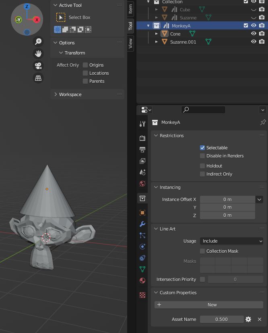This screenshot has height=333, width=268.
Task: Switch to the Item sidebar tab
Action: [x=130, y=9]
